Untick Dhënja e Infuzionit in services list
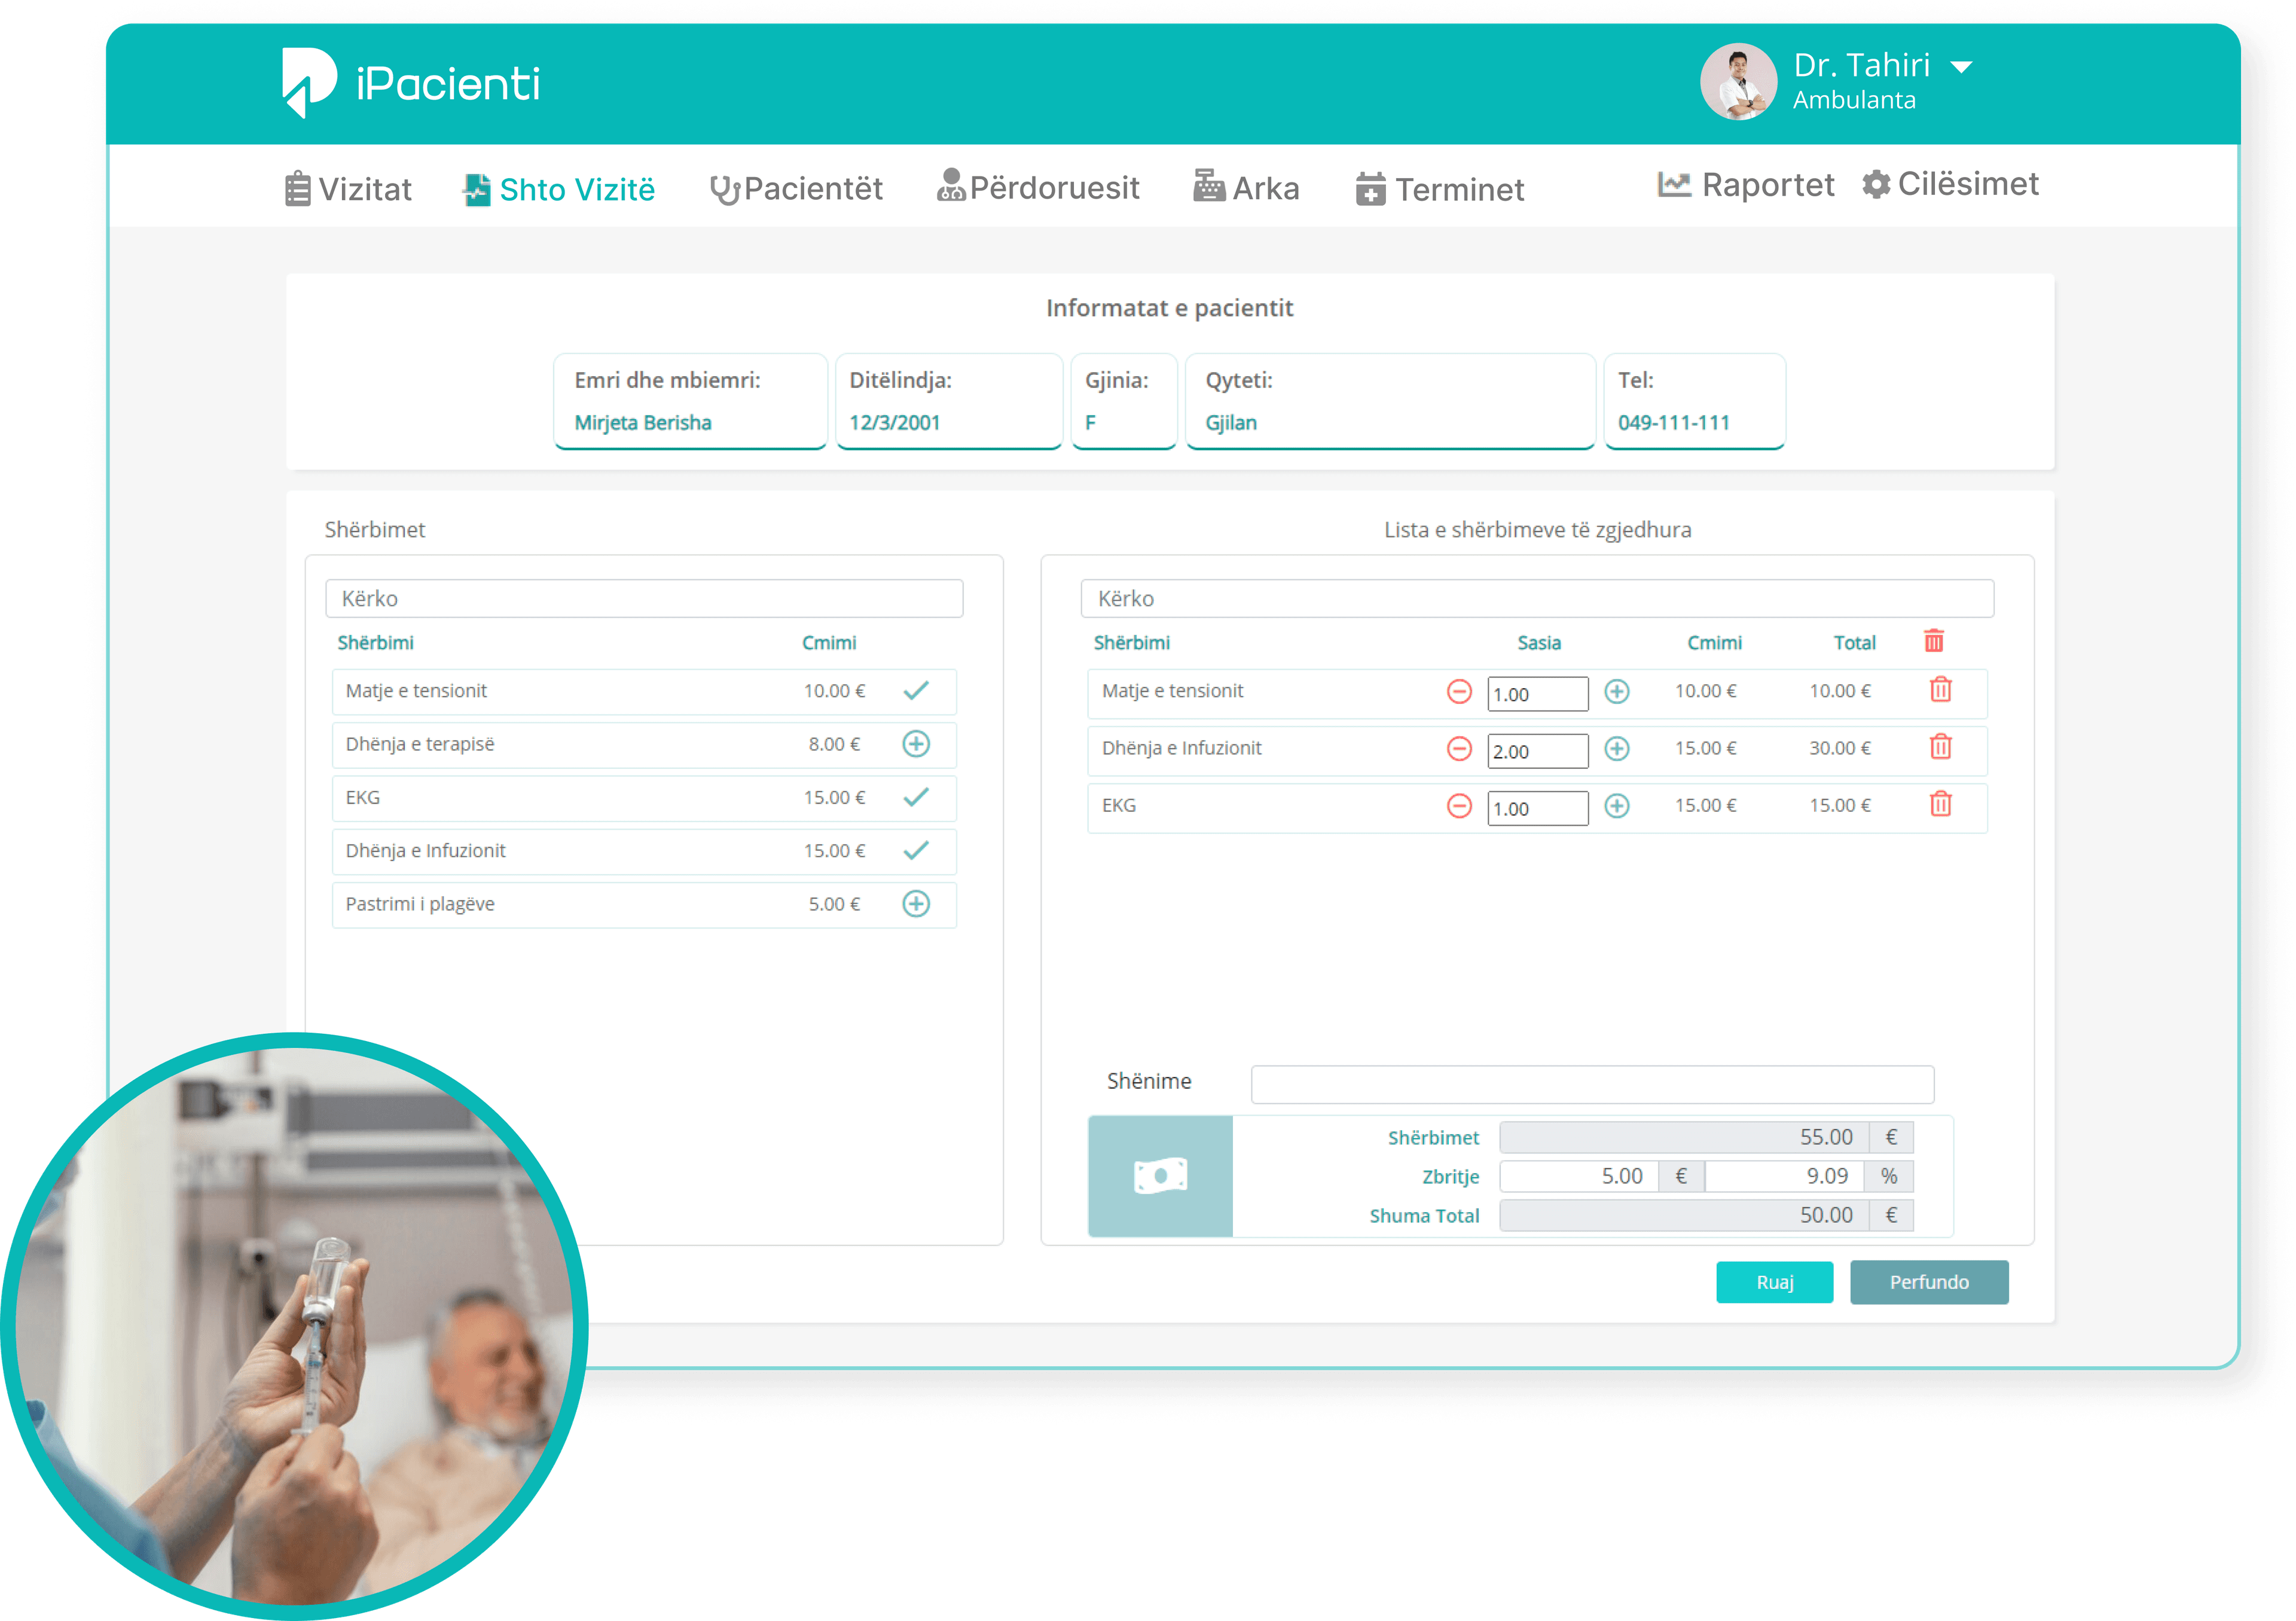Screen dimensions: 2296x1621 point(916,850)
